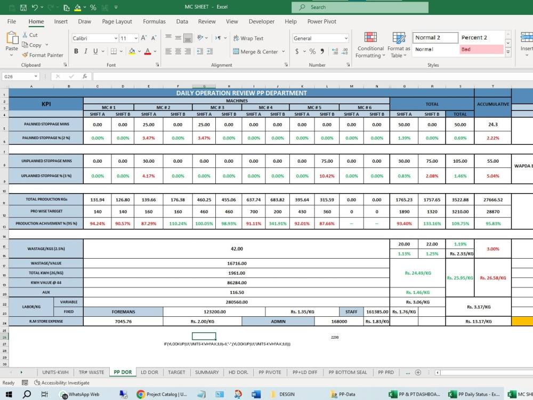This screenshot has height=400, width=533.
Task: Apply Accounting dollar number format
Action: (x=297, y=51)
